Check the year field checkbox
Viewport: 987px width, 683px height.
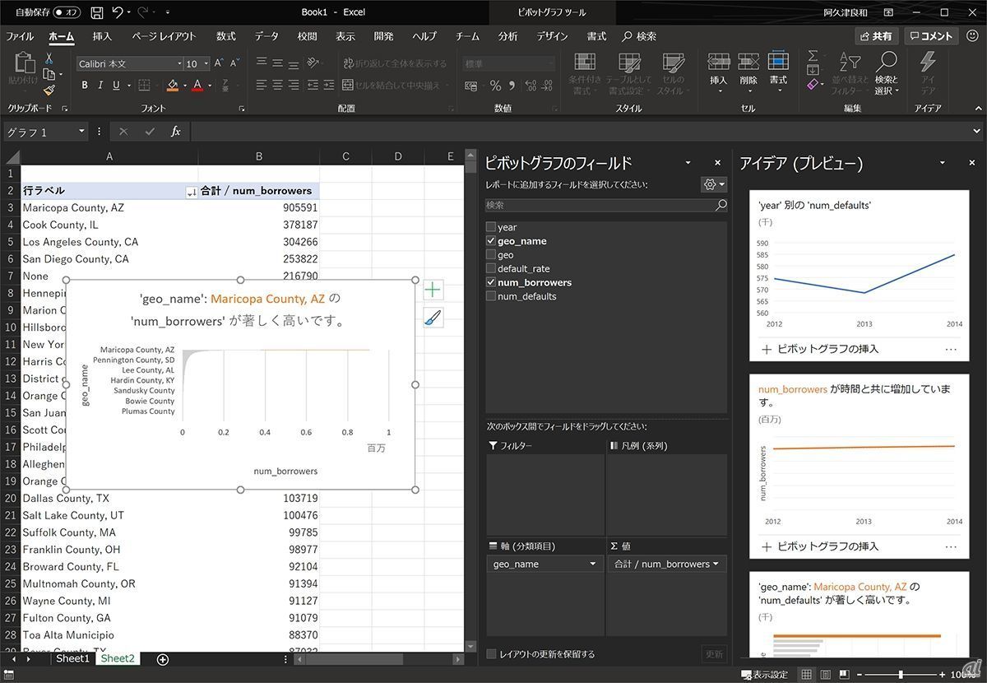point(491,227)
